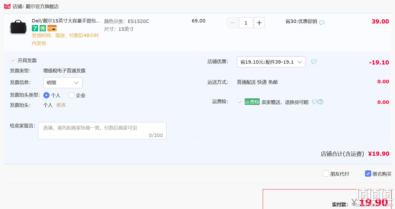Increase quantity with the plus button

coord(259,23)
